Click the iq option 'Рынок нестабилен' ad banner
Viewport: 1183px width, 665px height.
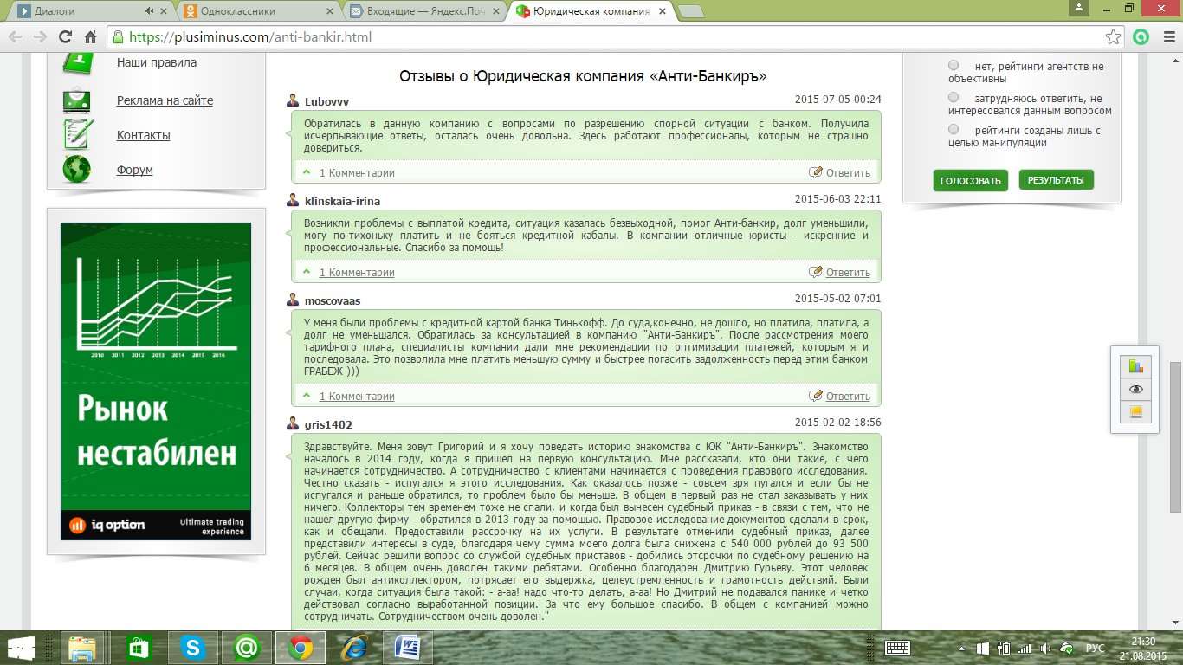click(156, 381)
